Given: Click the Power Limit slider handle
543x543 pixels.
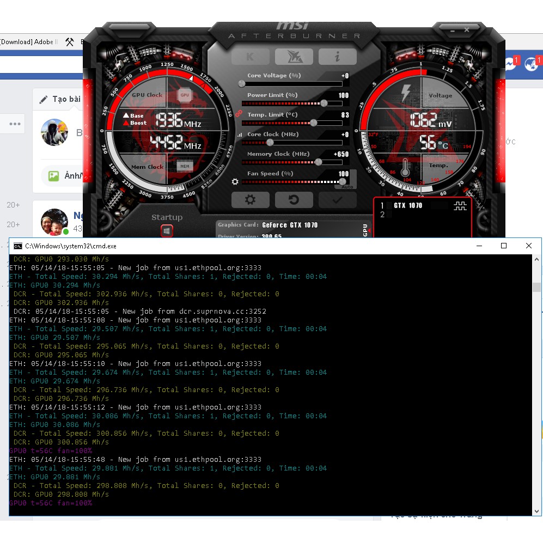Looking at the screenshot, I should [324, 103].
